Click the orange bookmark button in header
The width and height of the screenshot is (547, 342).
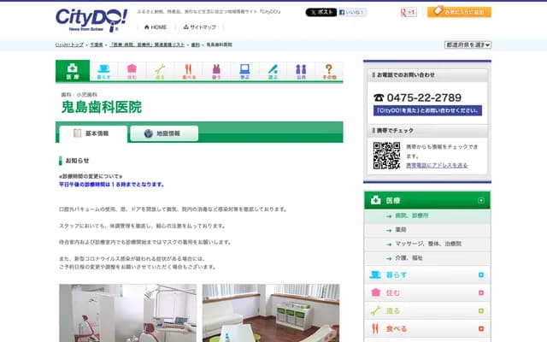pos(459,12)
